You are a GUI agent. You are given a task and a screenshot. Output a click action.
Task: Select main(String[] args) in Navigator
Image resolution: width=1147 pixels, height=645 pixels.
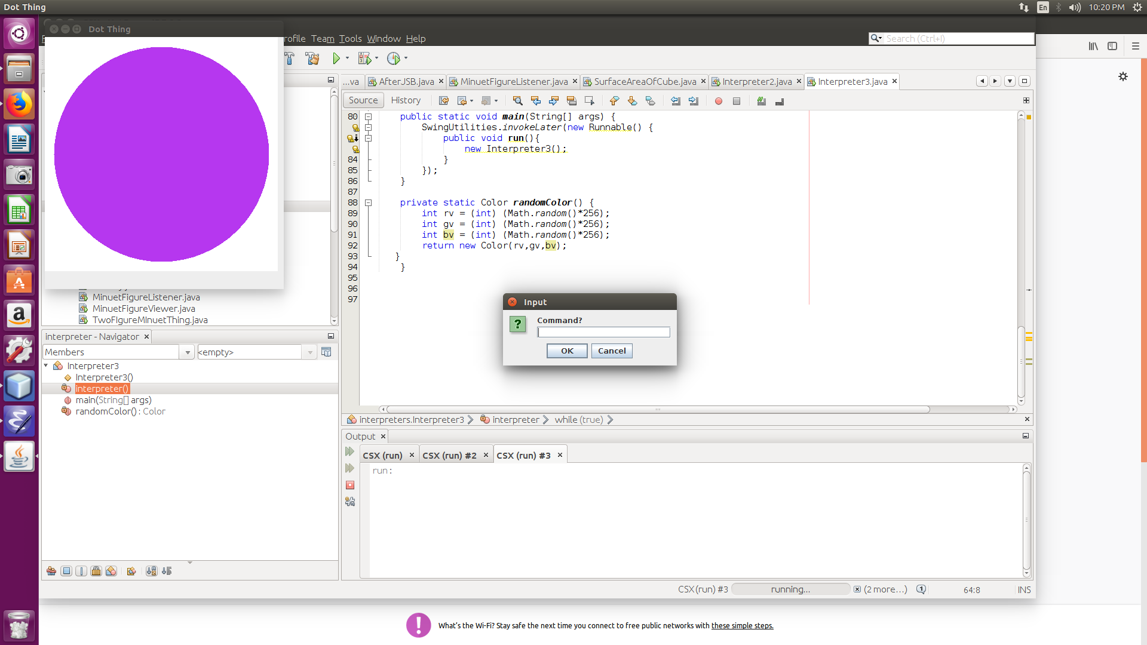pos(114,400)
